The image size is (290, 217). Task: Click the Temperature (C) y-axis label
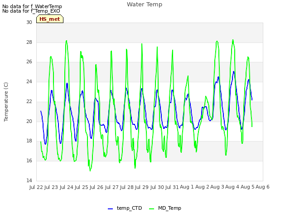[6, 102]
